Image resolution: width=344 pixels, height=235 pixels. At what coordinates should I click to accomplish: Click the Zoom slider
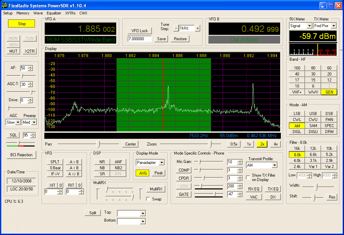click(210, 144)
